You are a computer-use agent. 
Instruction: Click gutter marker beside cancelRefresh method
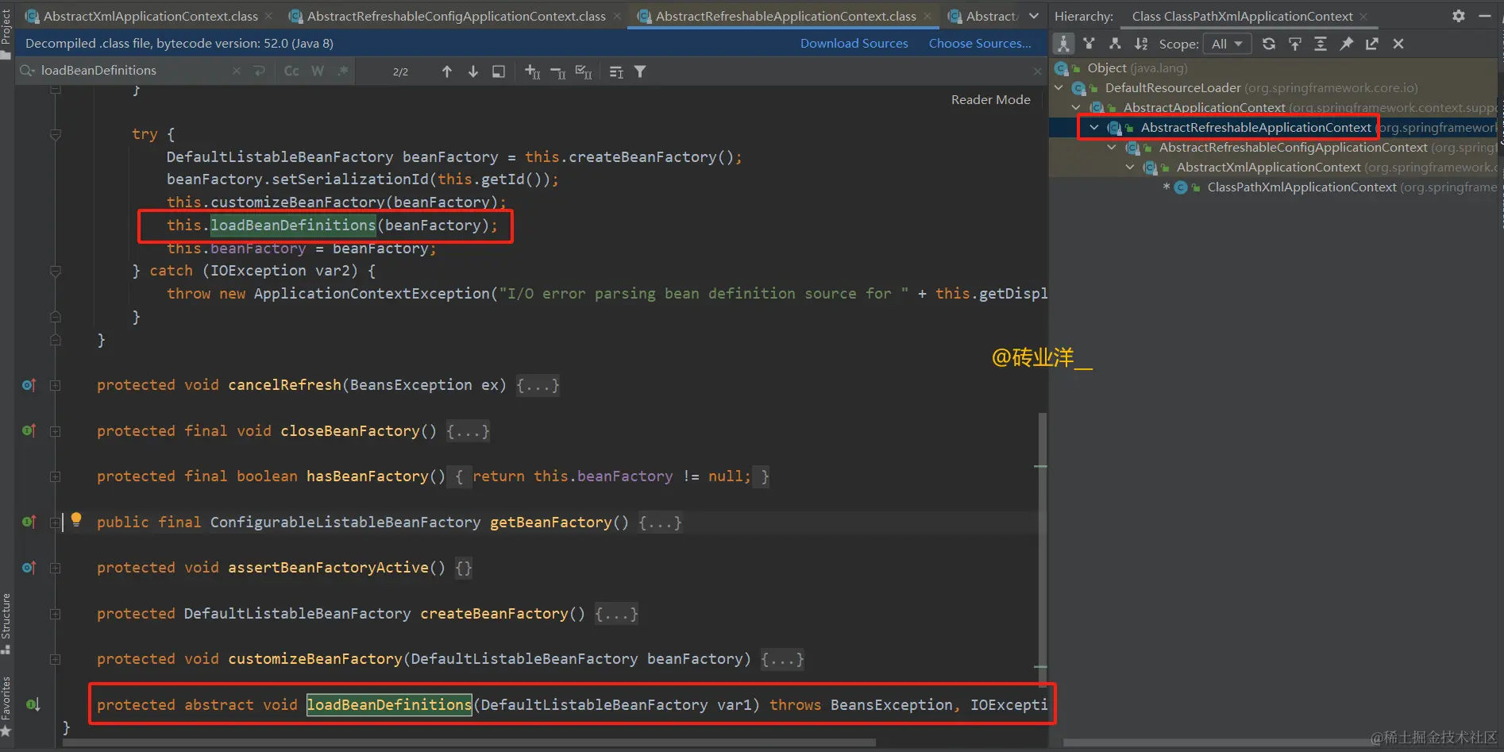tap(29, 385)
